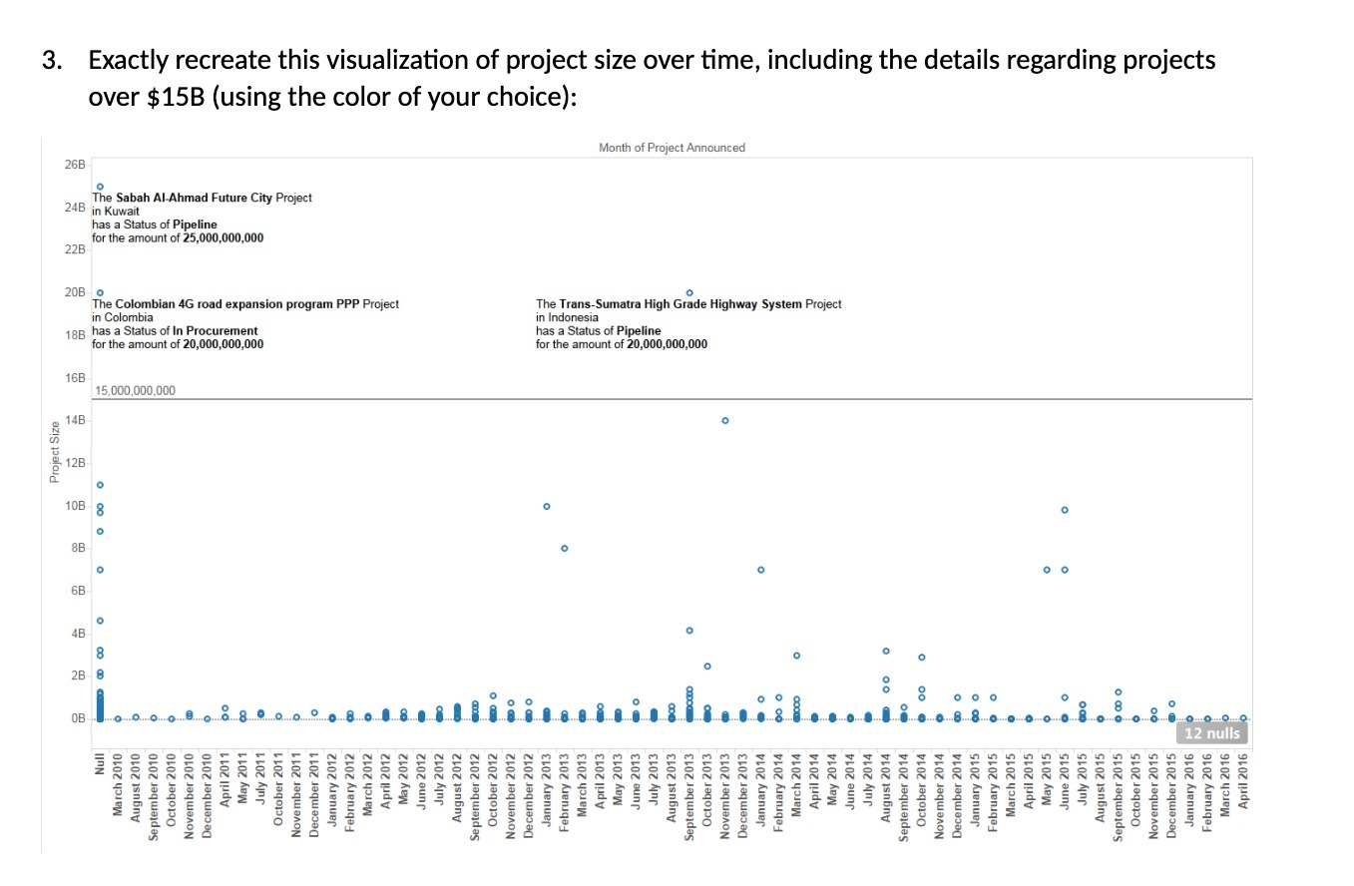Select the 'Null' column label on x-axis
The width and height of the screenshot is (1354, 886).
(100, 764)
